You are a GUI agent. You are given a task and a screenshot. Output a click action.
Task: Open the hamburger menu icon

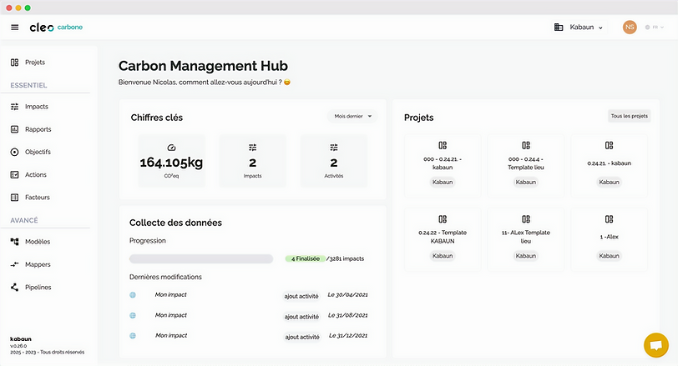click(15, 28)
